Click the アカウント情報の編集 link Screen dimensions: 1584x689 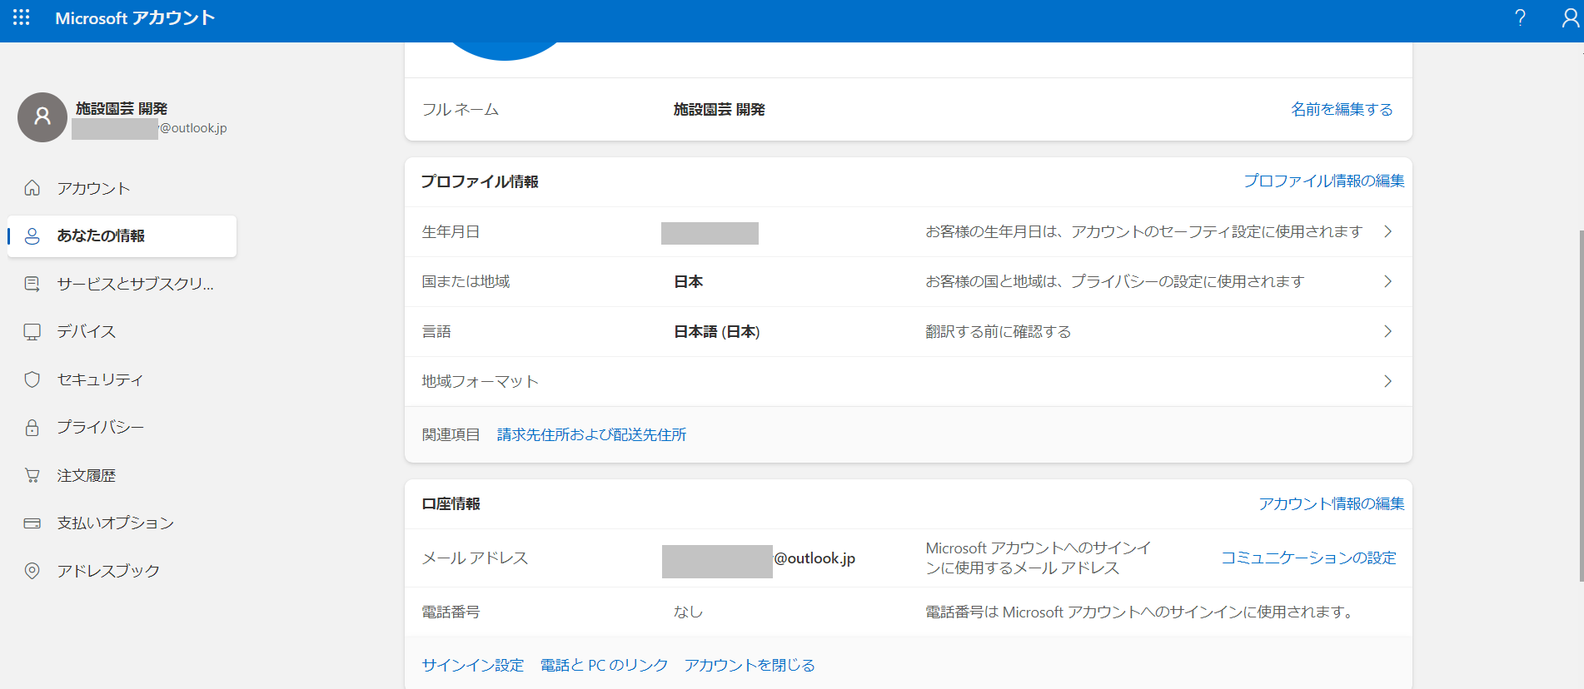click(1332, 503)
